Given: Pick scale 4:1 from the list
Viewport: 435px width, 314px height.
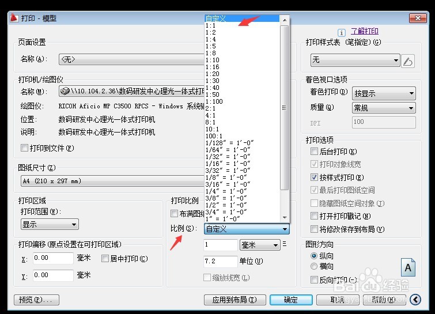Looking at the screenshot, I should [242, 115].
